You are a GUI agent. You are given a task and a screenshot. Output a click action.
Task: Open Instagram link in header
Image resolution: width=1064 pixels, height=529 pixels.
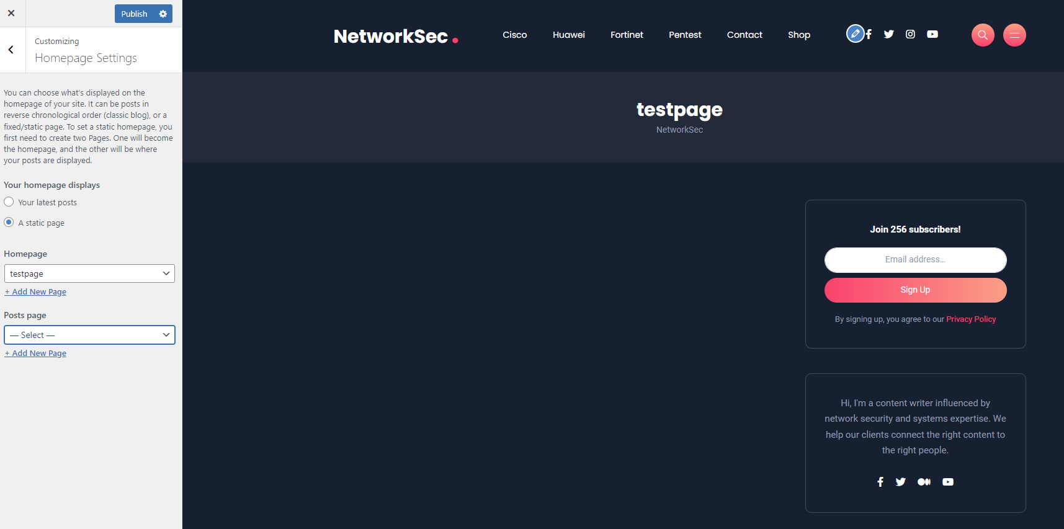pos(910,34)
